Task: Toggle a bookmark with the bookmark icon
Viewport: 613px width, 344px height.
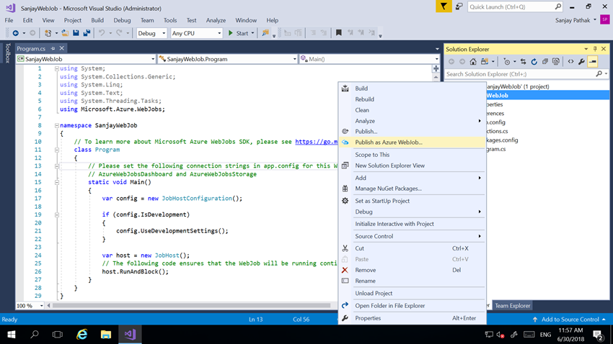Action: (x=338, y=33)
